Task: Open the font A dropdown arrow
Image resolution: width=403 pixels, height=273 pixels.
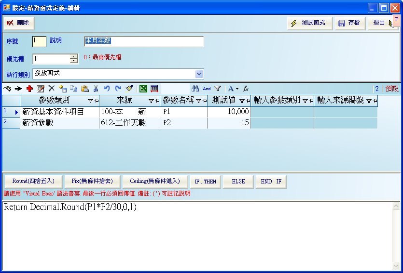Action: click(237, 89)
